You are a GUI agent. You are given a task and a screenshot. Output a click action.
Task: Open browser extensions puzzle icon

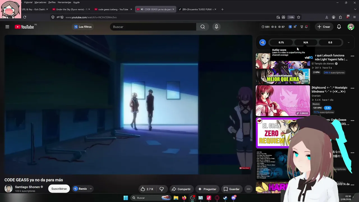point(340,17)
